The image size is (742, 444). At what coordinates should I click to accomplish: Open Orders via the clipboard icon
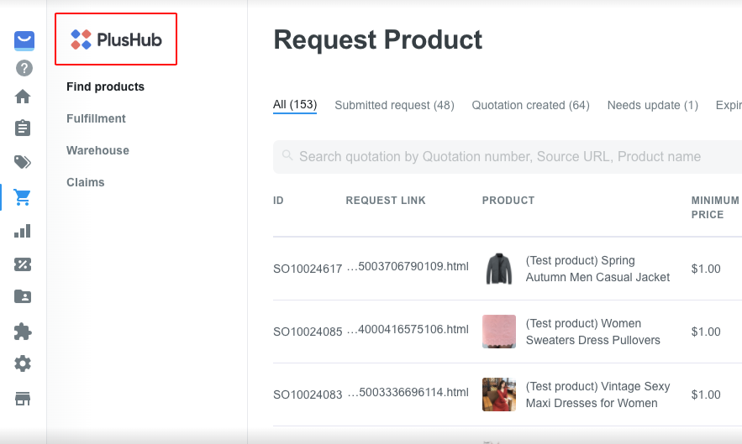click(23, 128)
